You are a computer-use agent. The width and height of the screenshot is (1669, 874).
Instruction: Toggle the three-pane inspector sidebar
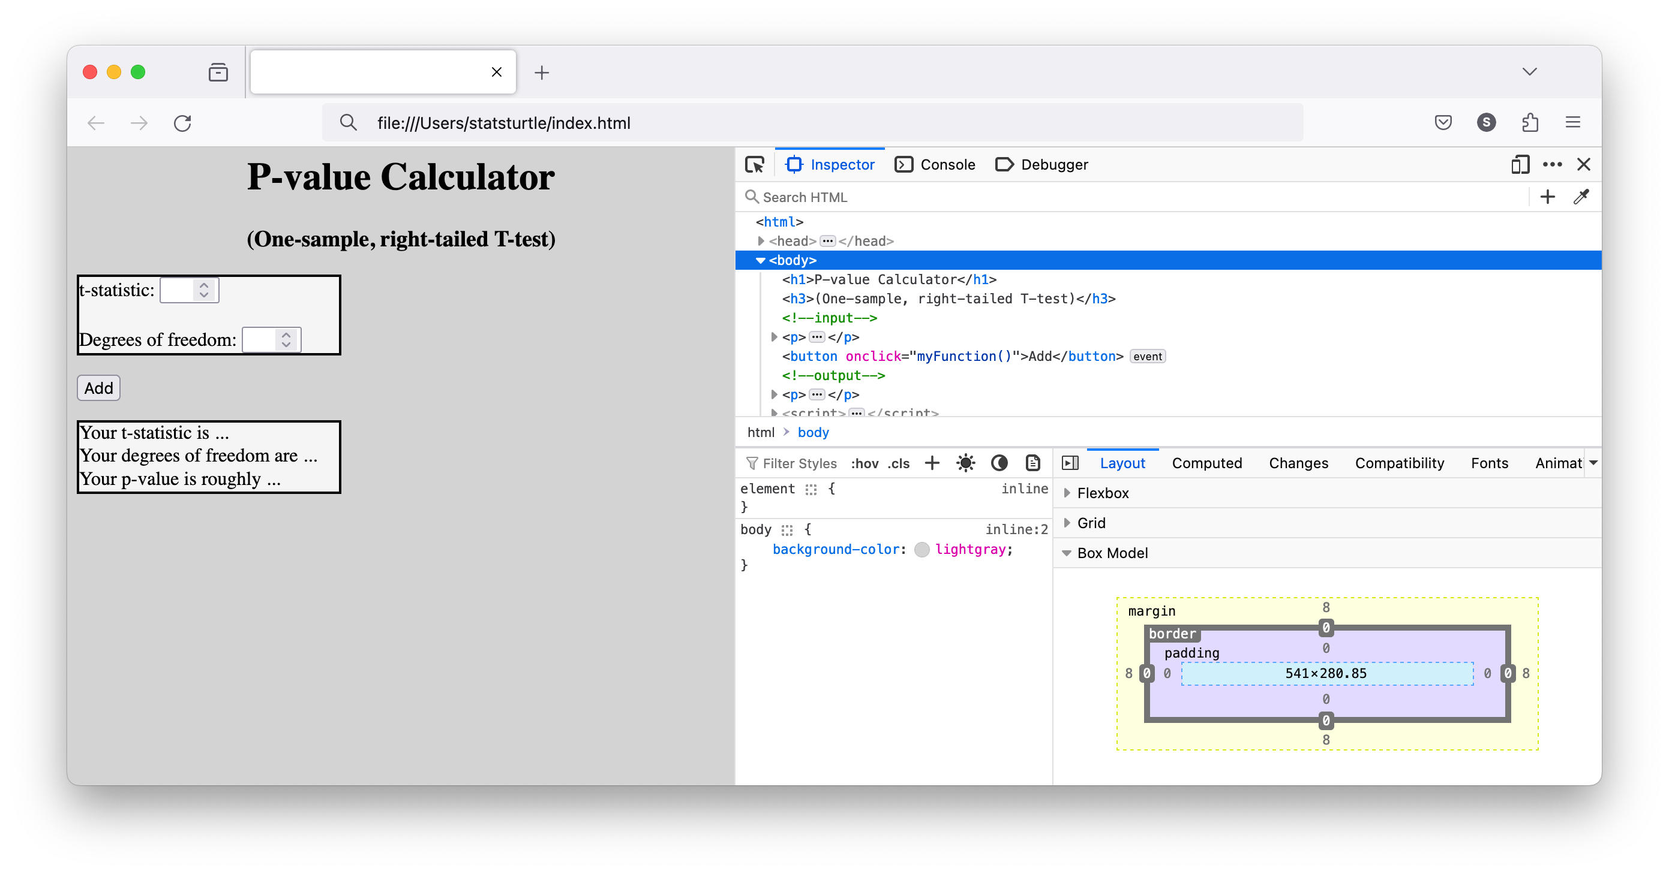[x=1070, y=463]
